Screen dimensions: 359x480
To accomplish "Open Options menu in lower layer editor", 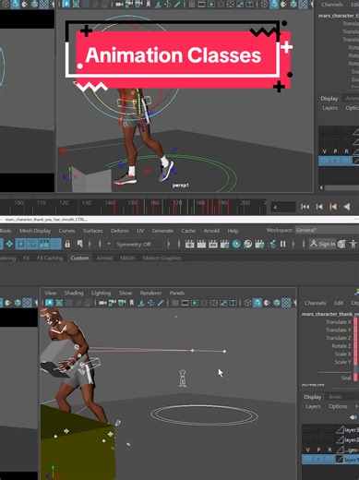I will point(338,406).
